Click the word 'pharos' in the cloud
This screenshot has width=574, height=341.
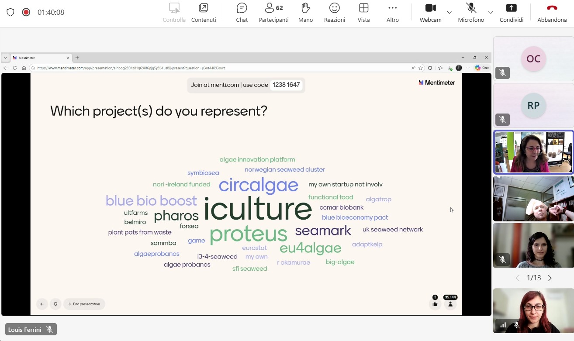point(176,216)
